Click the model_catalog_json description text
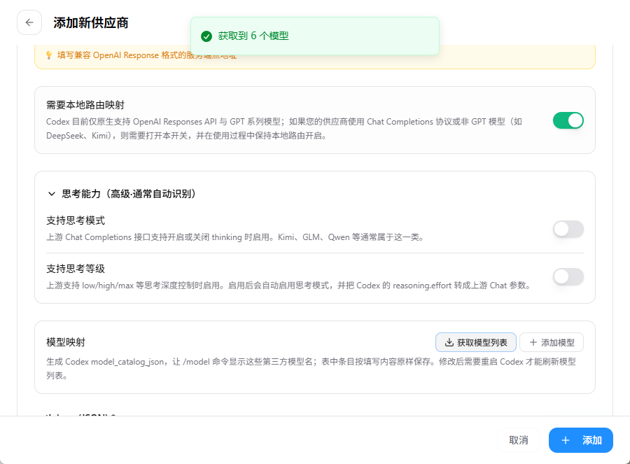 pyautogui.click(x=311, y=368)
